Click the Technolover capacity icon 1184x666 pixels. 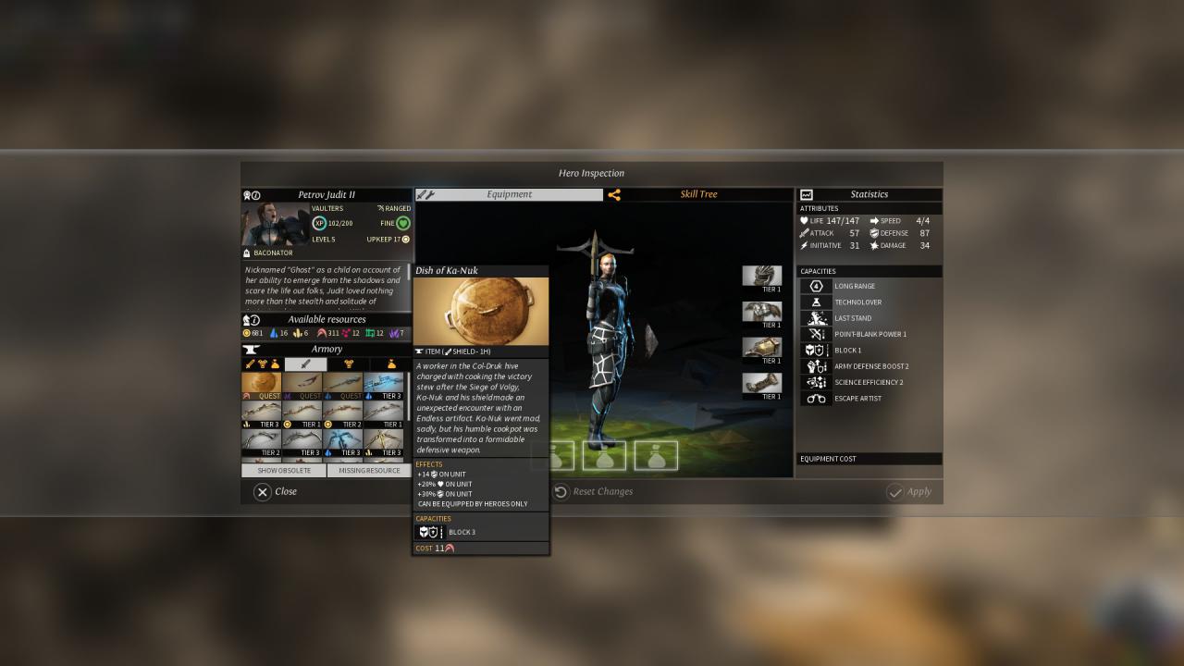pos(816,302)
